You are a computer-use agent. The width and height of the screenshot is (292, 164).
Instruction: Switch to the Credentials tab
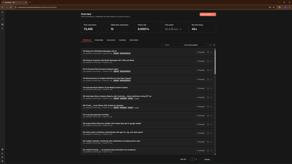pos(99,40)
